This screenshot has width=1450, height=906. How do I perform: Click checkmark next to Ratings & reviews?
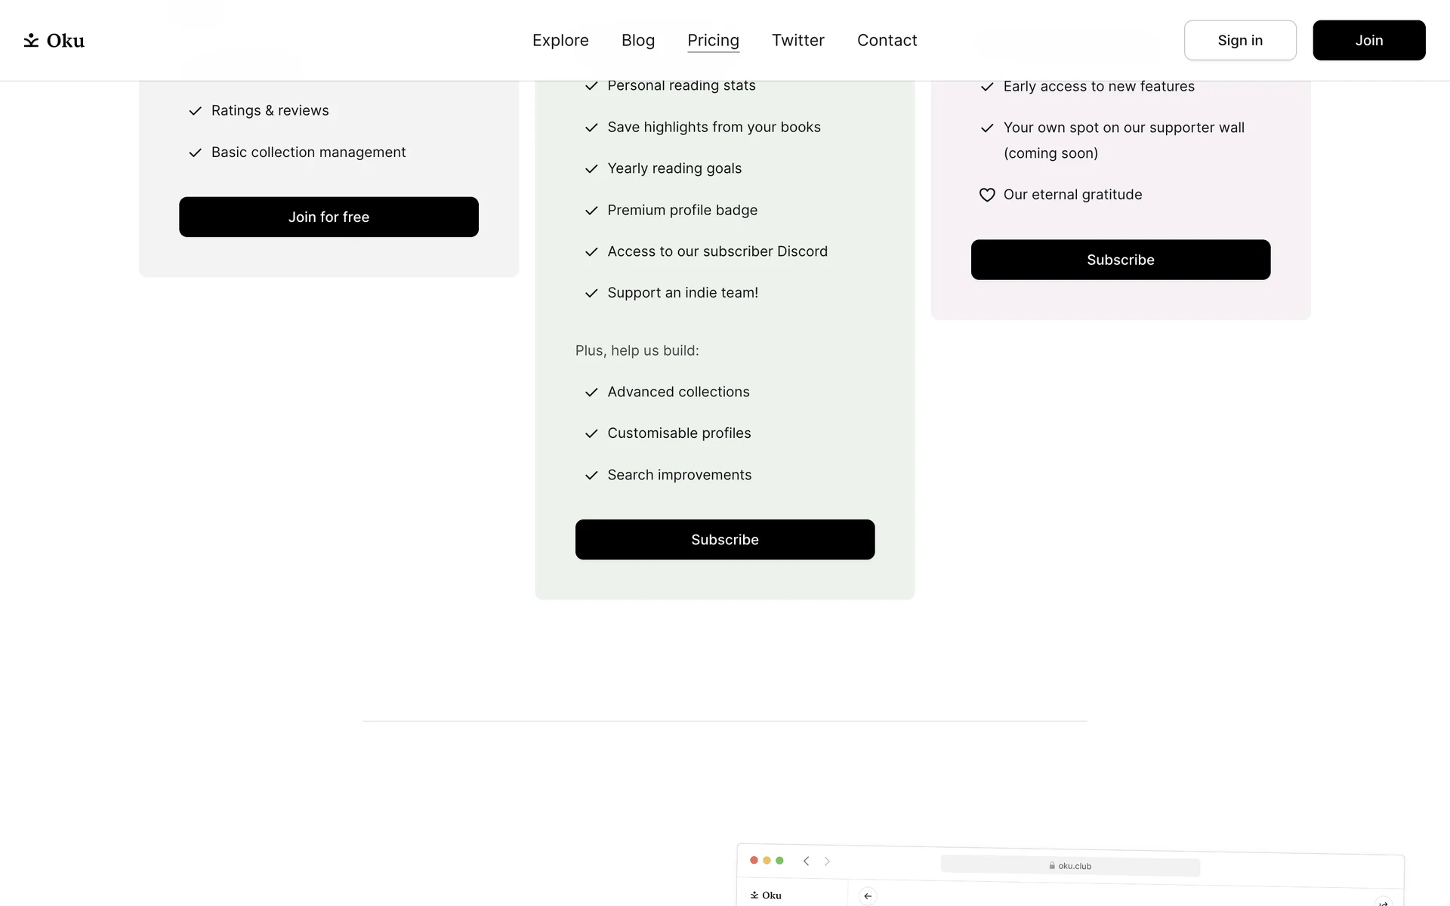(195, 111)
